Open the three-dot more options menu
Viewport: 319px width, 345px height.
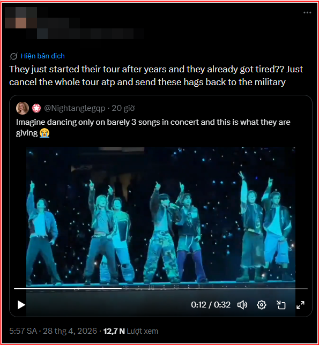tap(307, 12)
